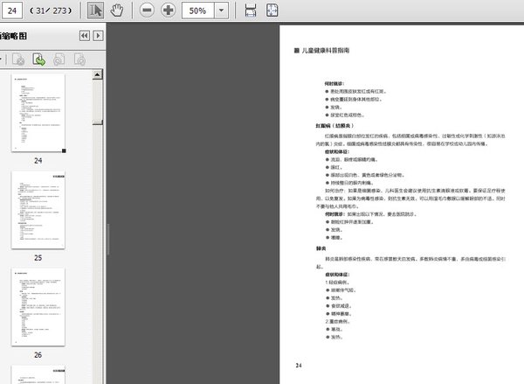Open the zoom percentage dropdown arrow
Viewport: 524px width, 384px height.
point(221,10)
